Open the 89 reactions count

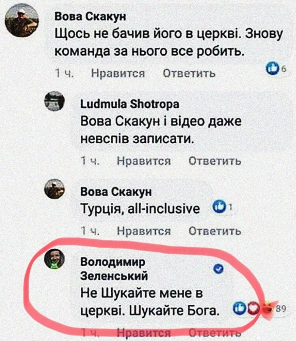pos(281,308)
